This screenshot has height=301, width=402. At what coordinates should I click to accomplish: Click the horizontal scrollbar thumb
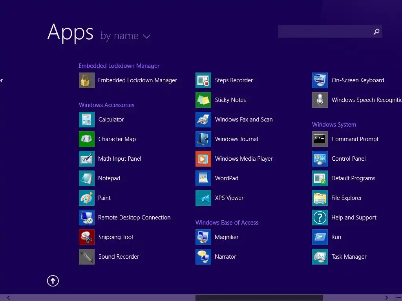[x=259, y=298]
